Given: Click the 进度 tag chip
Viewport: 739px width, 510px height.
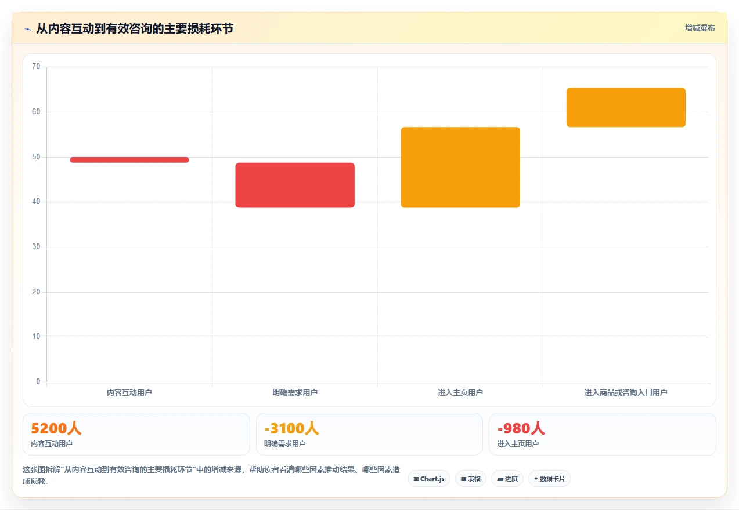Looking at the screenshot, I should 507,479.
